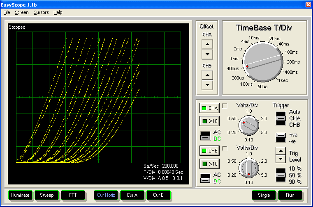Toggle the CHB channel enable button

coord(209,150)
